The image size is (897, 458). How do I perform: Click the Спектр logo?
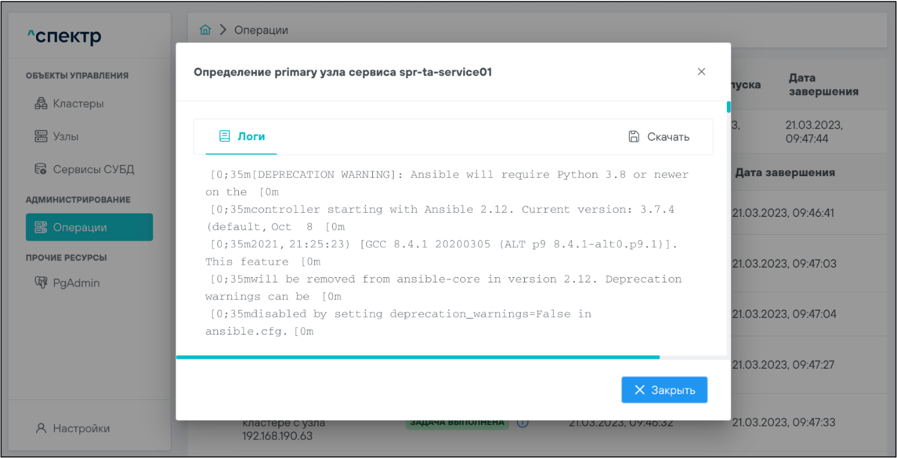[x=64, y=37]
